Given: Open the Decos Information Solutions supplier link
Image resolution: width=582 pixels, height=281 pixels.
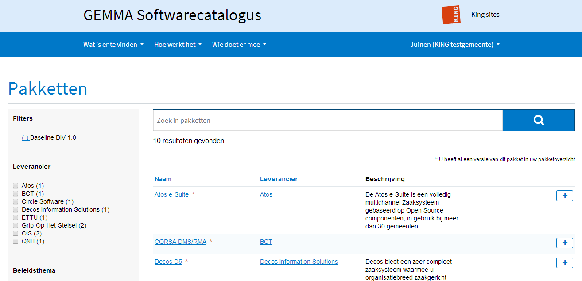Looking at the screenshot, I should [299, 262].
